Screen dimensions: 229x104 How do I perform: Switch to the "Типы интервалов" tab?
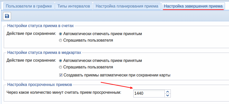tap(74, 6)
